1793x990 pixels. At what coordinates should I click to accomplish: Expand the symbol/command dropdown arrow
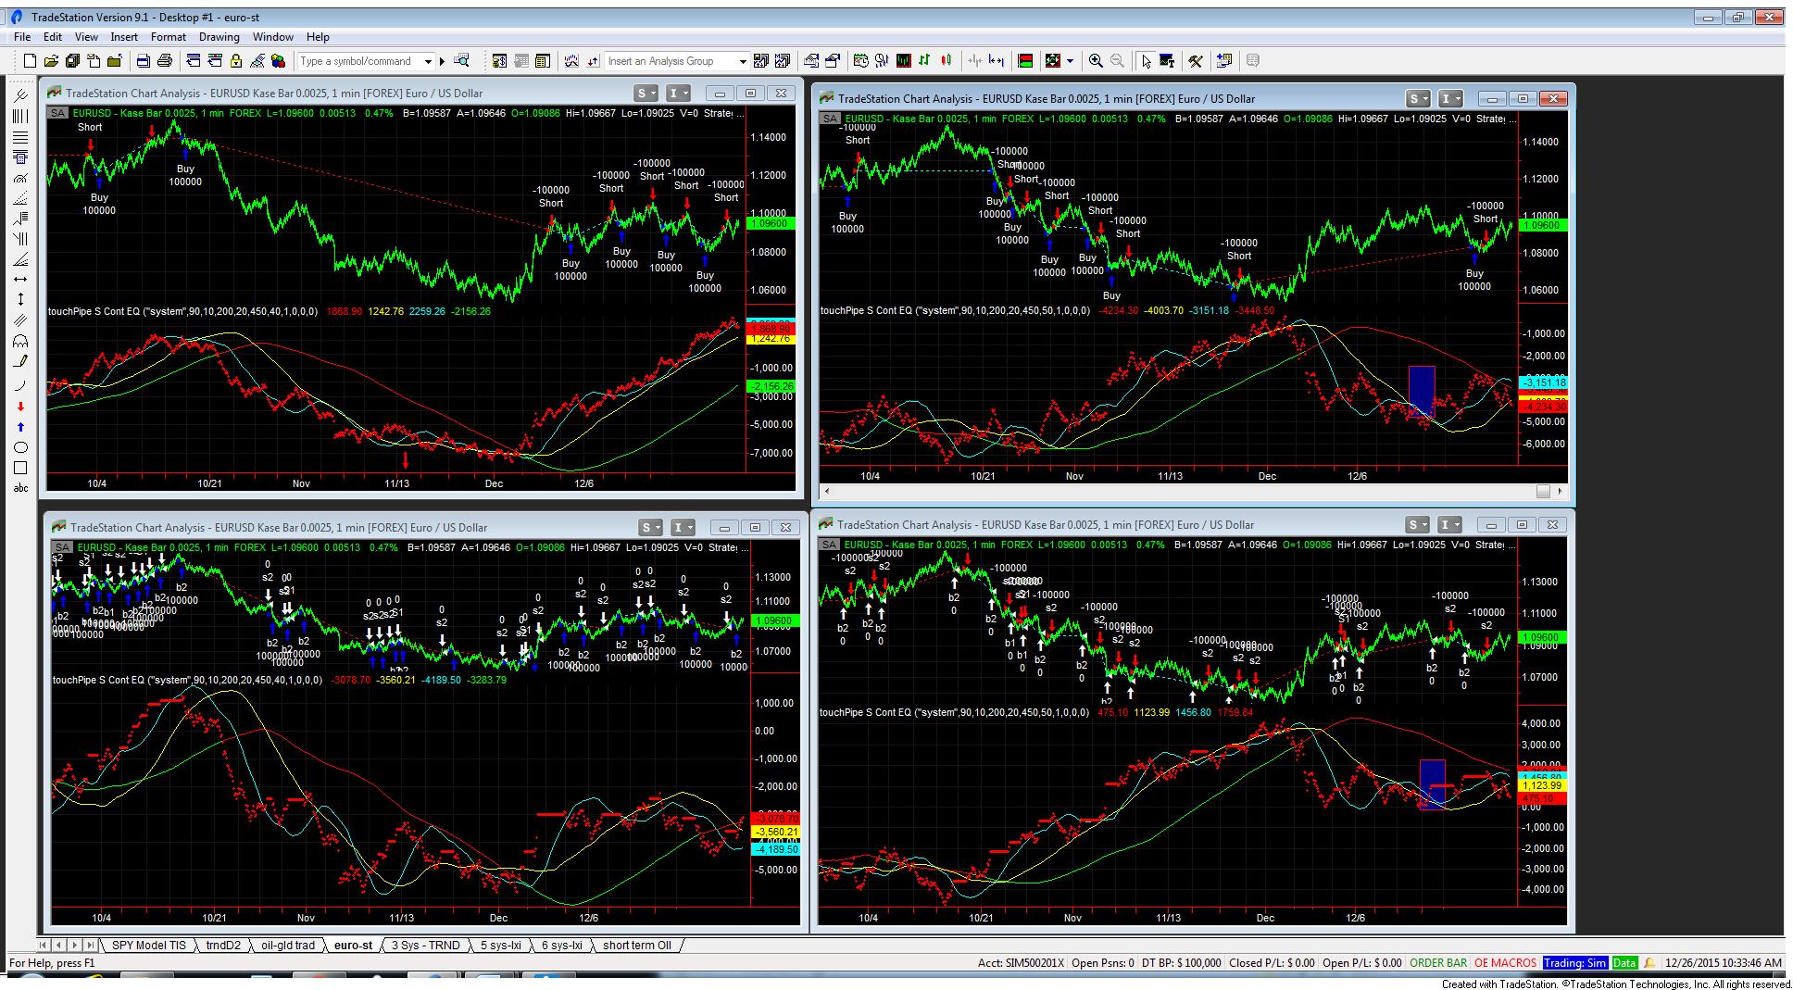pos(428,61)
